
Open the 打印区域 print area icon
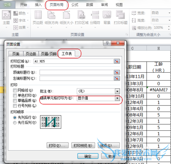coord(81,15)
